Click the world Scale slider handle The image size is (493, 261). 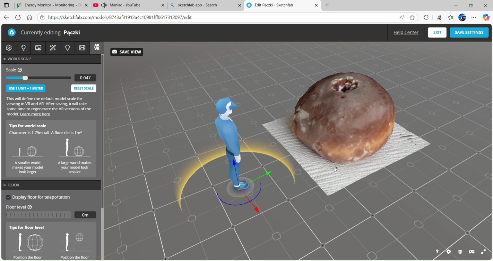tap(25, 78)
